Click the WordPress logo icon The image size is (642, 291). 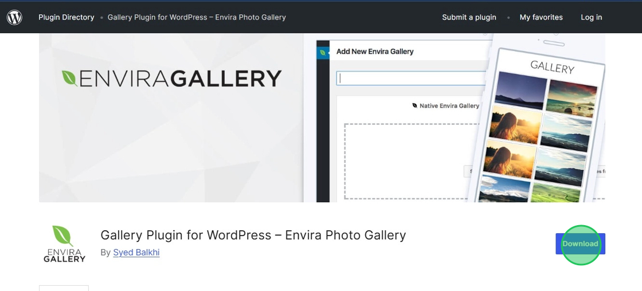coord(14,17)
